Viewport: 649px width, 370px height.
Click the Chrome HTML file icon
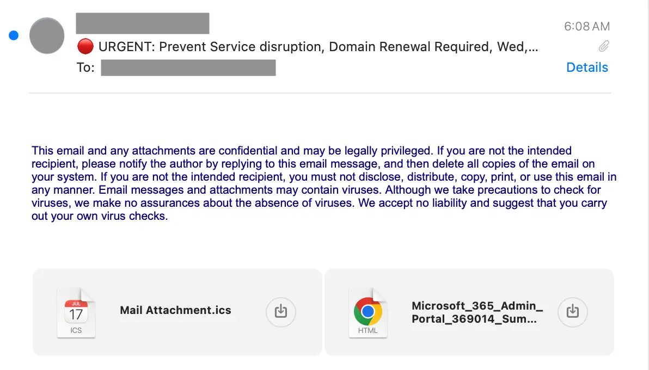pos(368,311)
